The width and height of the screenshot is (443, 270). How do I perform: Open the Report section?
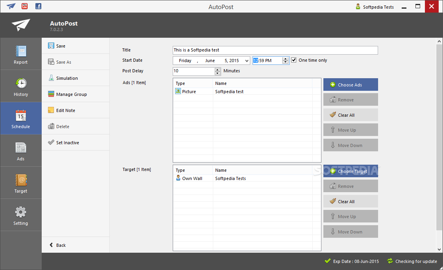(21, 54)
